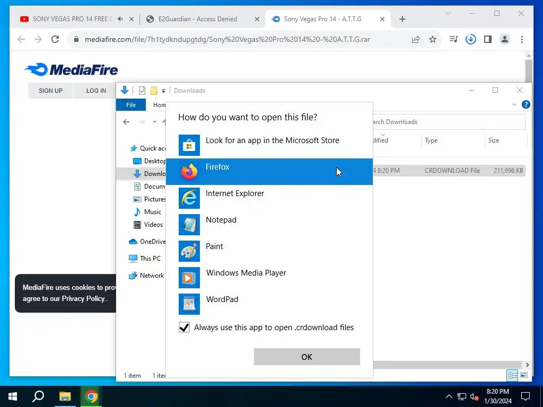Click LOG IN on MediaFire
Viewport: 543px width, 407px height.
click(96, 91)
